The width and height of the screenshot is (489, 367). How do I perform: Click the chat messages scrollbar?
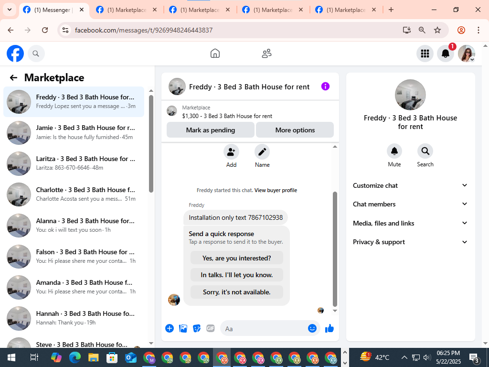click(335, 248)
